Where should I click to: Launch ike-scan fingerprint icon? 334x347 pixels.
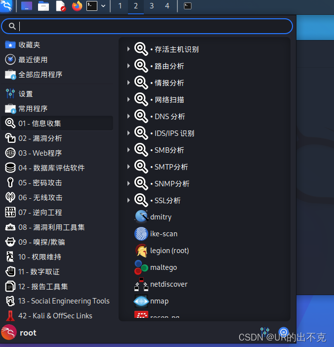coord(141,234)
